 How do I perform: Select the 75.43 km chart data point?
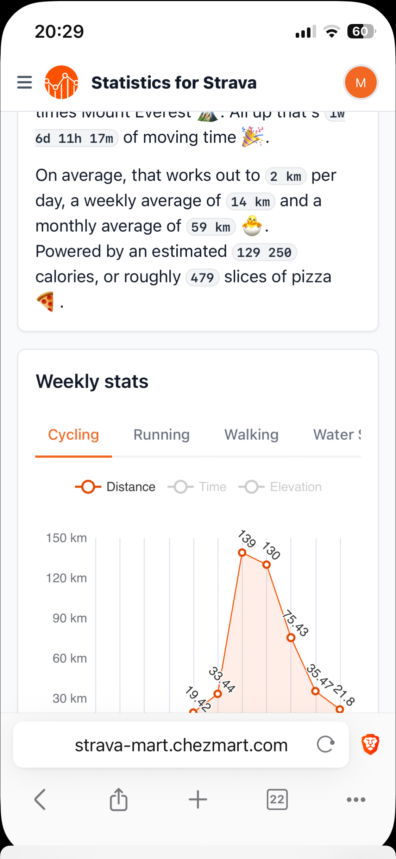[291, 638]
